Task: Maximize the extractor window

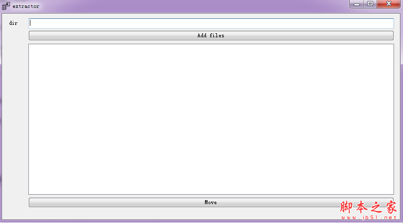Action: pyautogui.click(x=370, y=4)
